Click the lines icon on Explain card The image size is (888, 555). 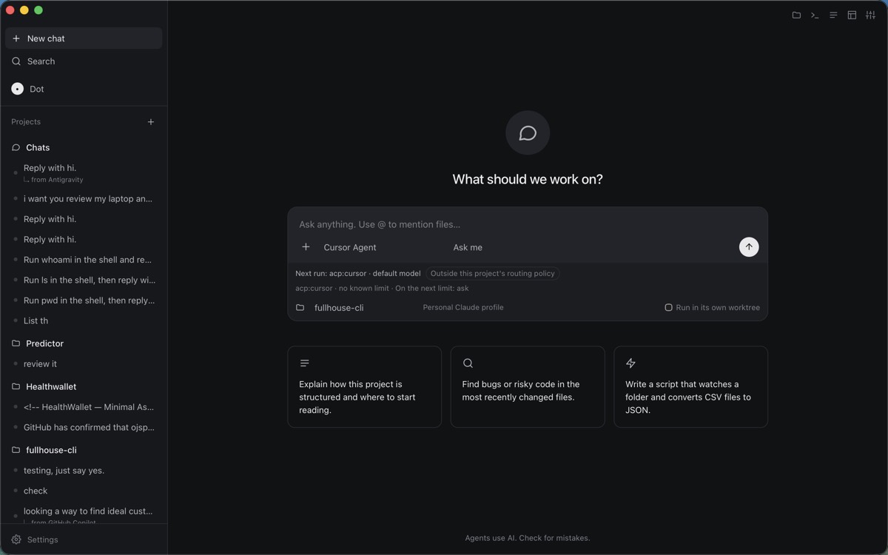pos(305,363)
